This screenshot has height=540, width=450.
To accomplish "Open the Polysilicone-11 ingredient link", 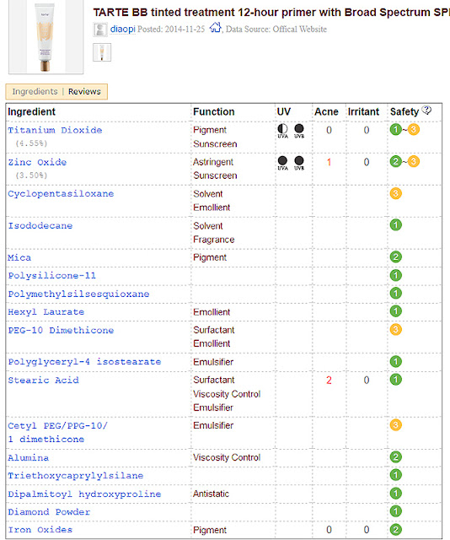I will [52, 276].
